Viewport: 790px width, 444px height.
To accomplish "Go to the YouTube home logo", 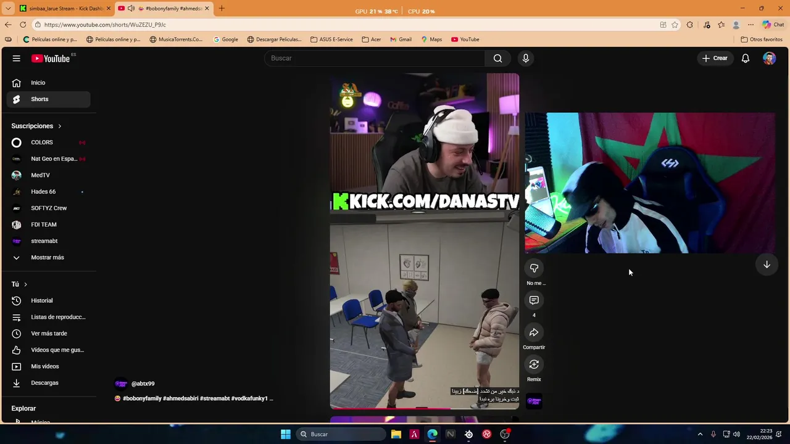I will 51,58.
